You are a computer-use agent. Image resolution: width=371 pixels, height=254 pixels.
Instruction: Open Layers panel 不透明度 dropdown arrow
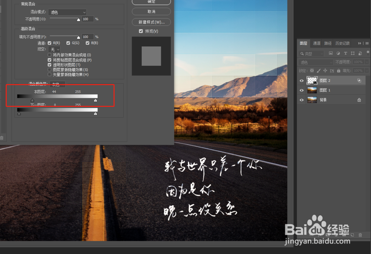click(367, 62)
